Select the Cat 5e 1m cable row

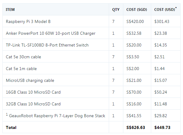click(x=21, y=69)
